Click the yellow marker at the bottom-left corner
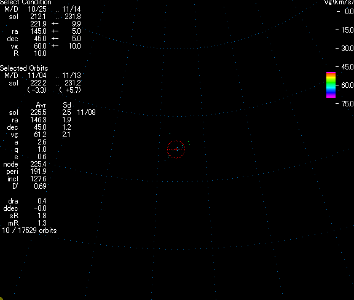354x300 pixels. pos(1,298)
